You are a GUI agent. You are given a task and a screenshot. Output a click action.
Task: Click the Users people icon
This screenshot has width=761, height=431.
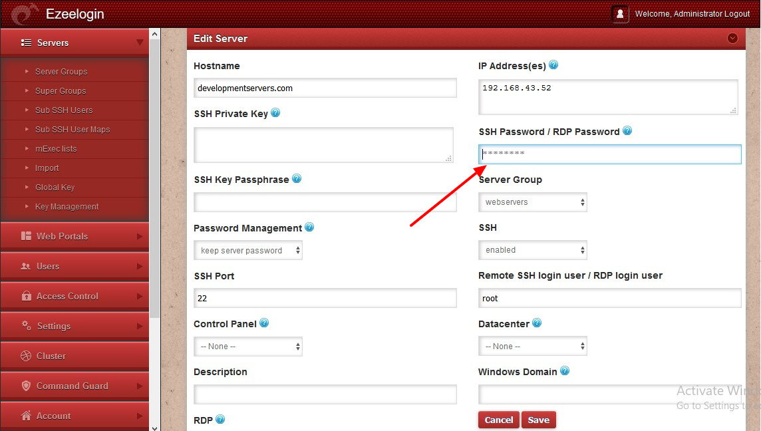click(x=26, y=266)
